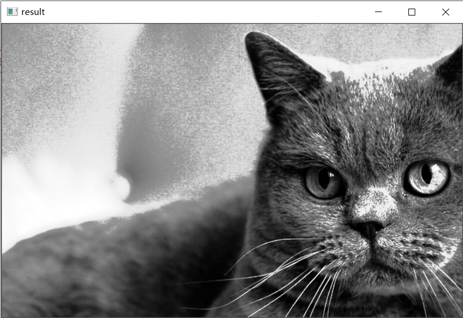The width and height of the screenshot is (463, 318).
Task: Click the cat's eye near the right edge
Action: pyautogui.click(x=427, y=177)
